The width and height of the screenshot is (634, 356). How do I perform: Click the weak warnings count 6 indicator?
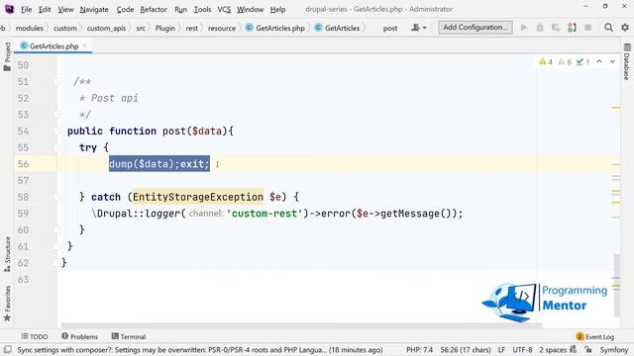click(x=564, y=61)
